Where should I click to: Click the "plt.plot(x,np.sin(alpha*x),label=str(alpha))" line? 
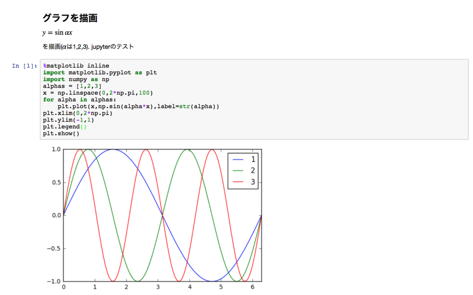coord(139,106)
